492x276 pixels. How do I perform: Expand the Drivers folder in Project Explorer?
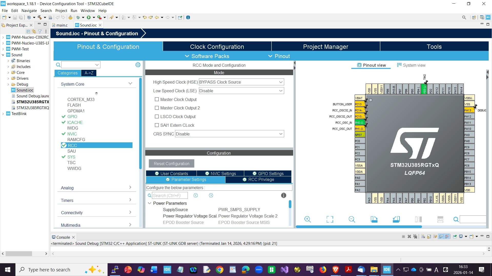8,78
